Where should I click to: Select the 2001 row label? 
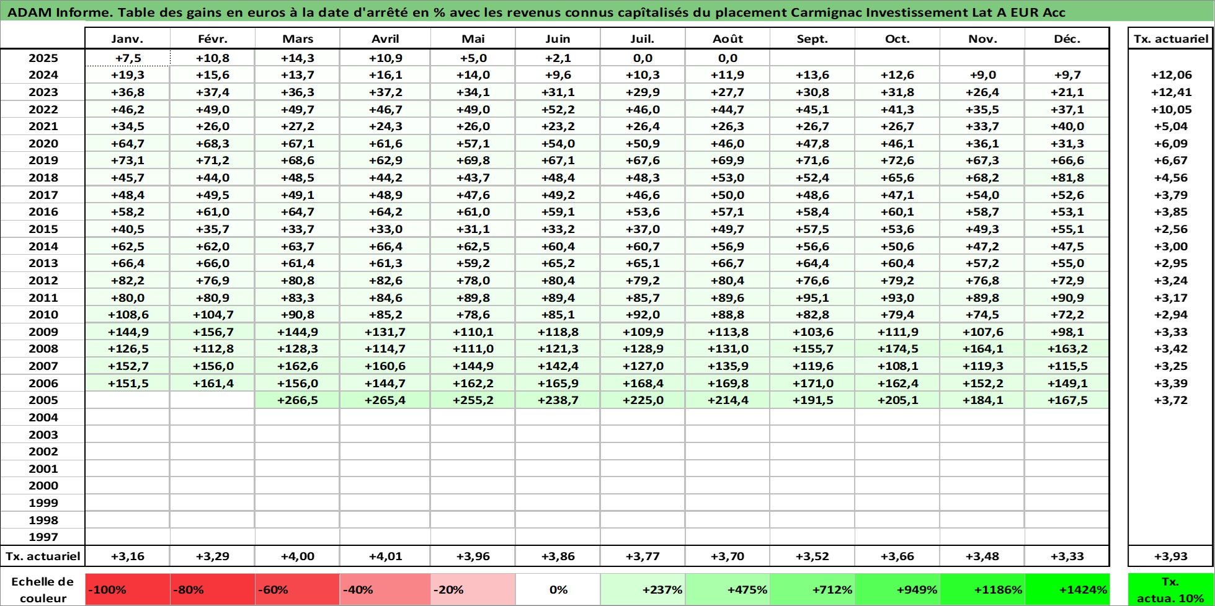pos(43,468)
